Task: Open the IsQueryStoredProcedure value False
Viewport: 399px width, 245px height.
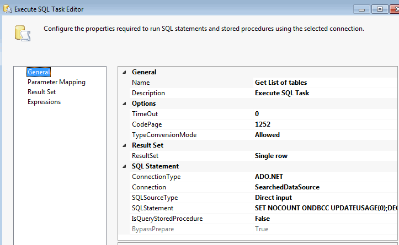Action: point(326,219)
